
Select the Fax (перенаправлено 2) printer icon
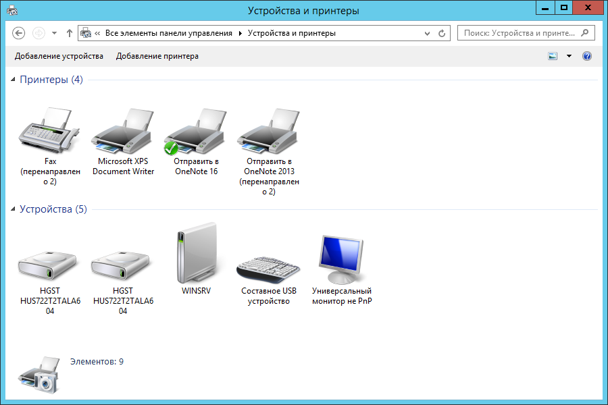(49, 130)
